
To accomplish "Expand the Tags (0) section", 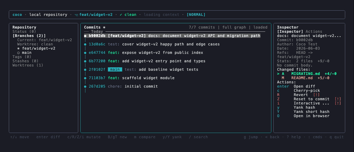I will point(22,57).
